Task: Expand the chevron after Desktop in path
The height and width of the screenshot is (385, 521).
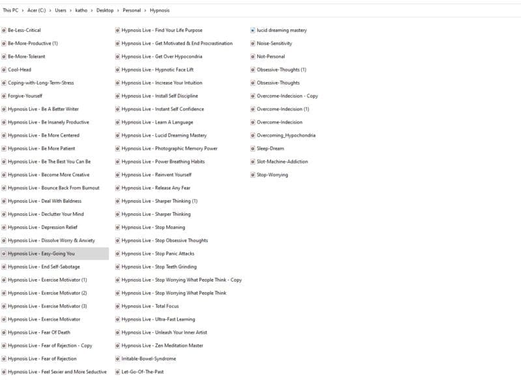Action: 118,10
